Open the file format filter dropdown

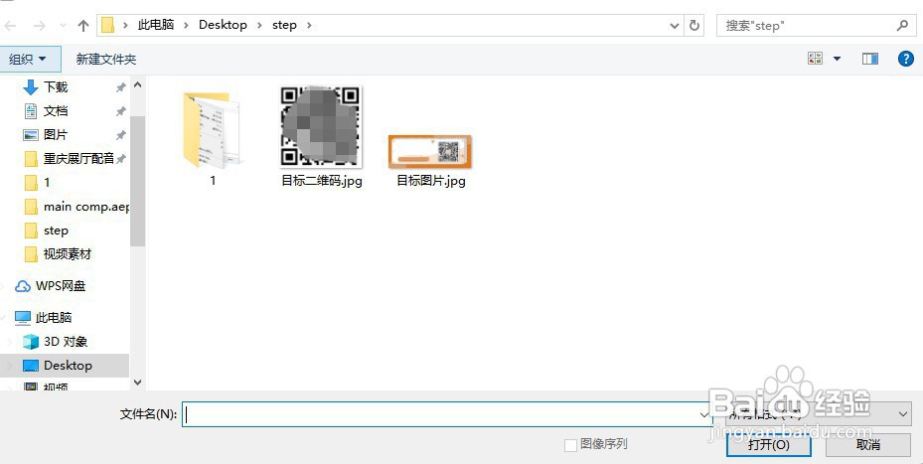point(819,414)
